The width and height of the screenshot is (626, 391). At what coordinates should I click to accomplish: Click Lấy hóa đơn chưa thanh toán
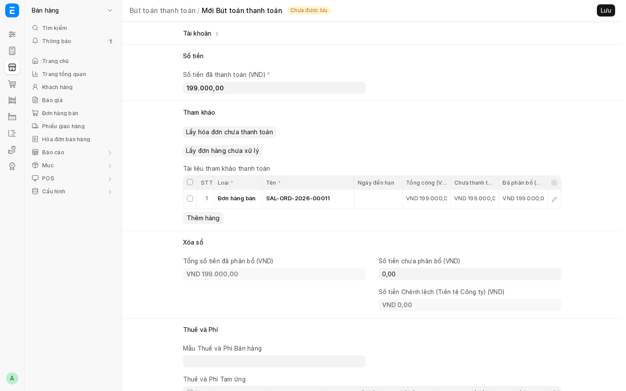coord(230,132)
